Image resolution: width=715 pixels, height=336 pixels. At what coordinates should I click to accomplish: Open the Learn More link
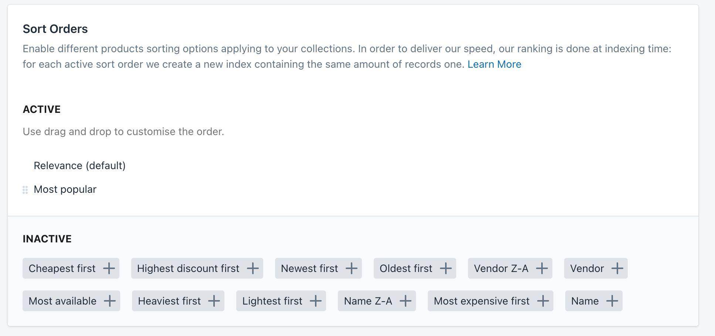click(494, 64)
